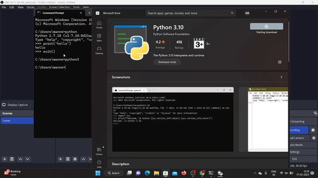Remove selected scene with trash icon
Screen dimensions: 318x178
[12, 159]
